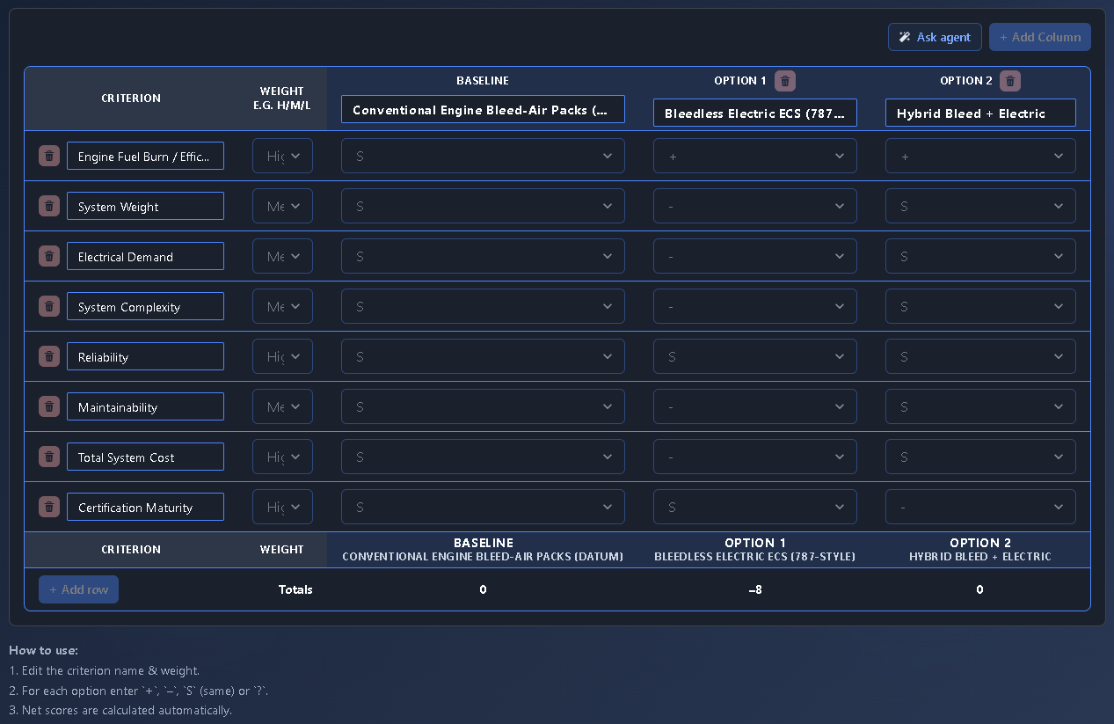The width and height of the screenshot is (1114, 724).
Task: Open Option 1 rating for Total System Cost
Action: point(755,457)
